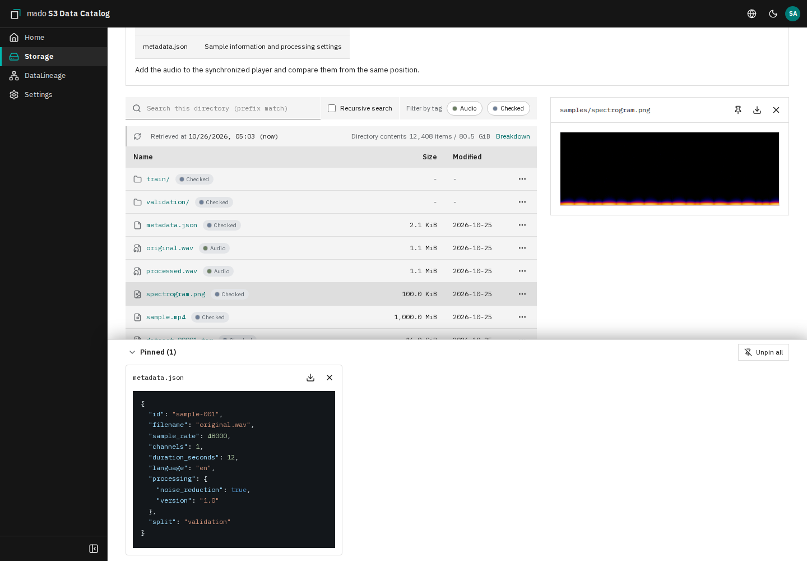This screenshot has width=807, height=561.
Task: Enable the Recursive search checkbox
Action: coord(332,108)
